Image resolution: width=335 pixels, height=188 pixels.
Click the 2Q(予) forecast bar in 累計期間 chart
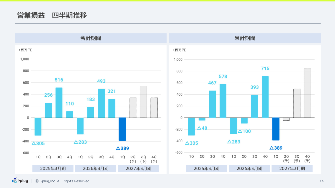[286, 119]
